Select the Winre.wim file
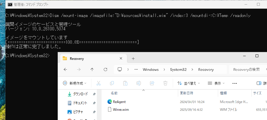Image resolution: width=267 pixels, height=120 pixels. pos(120,109)
